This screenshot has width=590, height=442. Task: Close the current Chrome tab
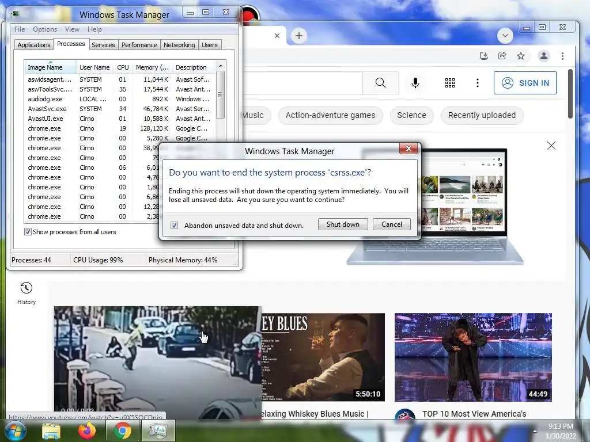point(277,36)
